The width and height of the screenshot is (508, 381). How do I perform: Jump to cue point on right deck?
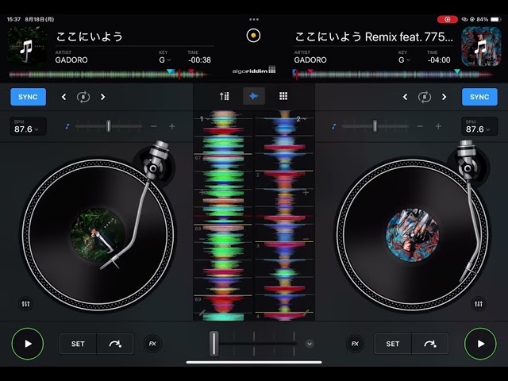point(430,344)
